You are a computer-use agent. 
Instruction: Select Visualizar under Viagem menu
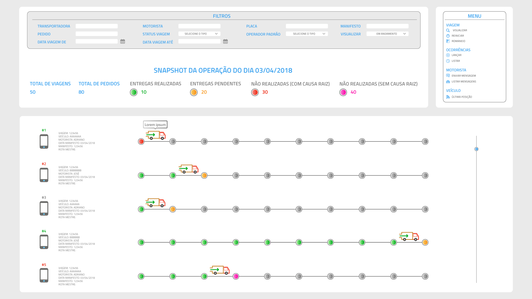click(460, 30)
